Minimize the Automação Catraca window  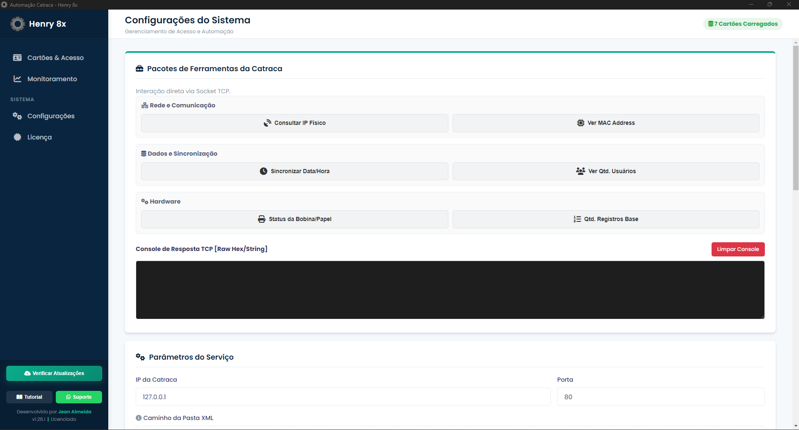point(751,5)
